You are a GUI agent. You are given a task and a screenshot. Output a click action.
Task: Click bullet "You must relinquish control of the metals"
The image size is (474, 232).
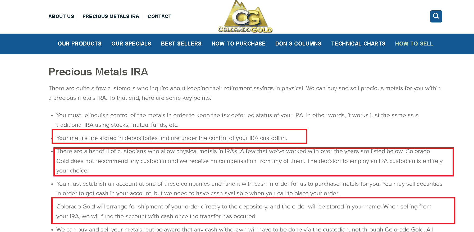coord(237,120)
